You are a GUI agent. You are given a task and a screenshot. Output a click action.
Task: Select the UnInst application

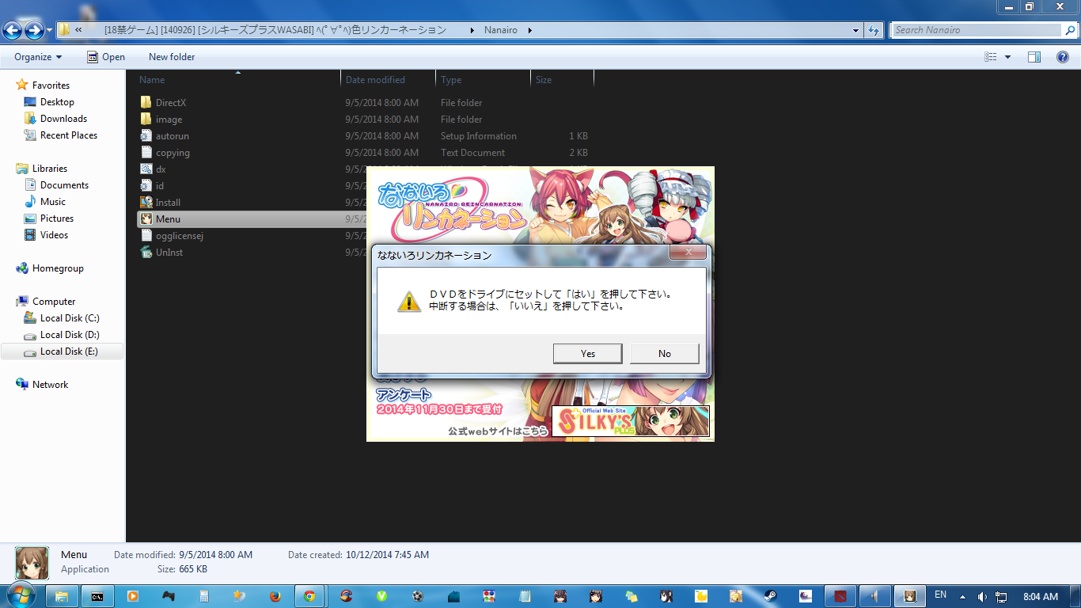[x=169, y=253]
